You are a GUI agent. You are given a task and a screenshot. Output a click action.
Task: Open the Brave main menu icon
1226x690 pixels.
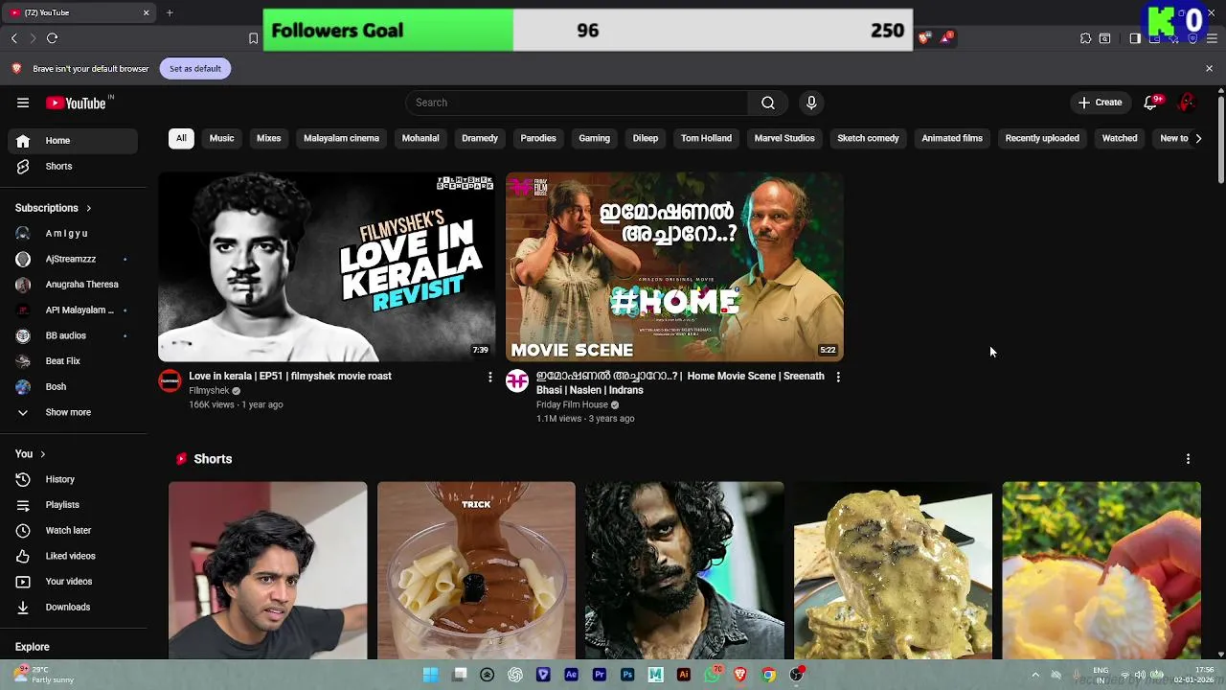[x=1212, y=38]
